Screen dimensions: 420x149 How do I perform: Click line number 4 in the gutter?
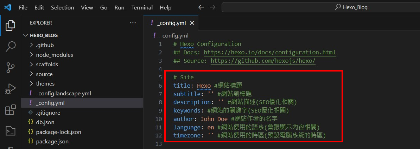click(x=160, y=69)
